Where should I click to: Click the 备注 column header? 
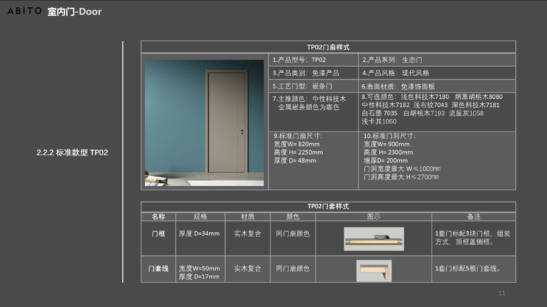coord(473,217)
